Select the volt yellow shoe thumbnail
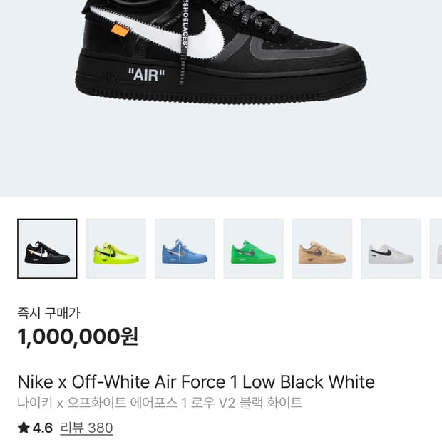 [x=115, y=249]
